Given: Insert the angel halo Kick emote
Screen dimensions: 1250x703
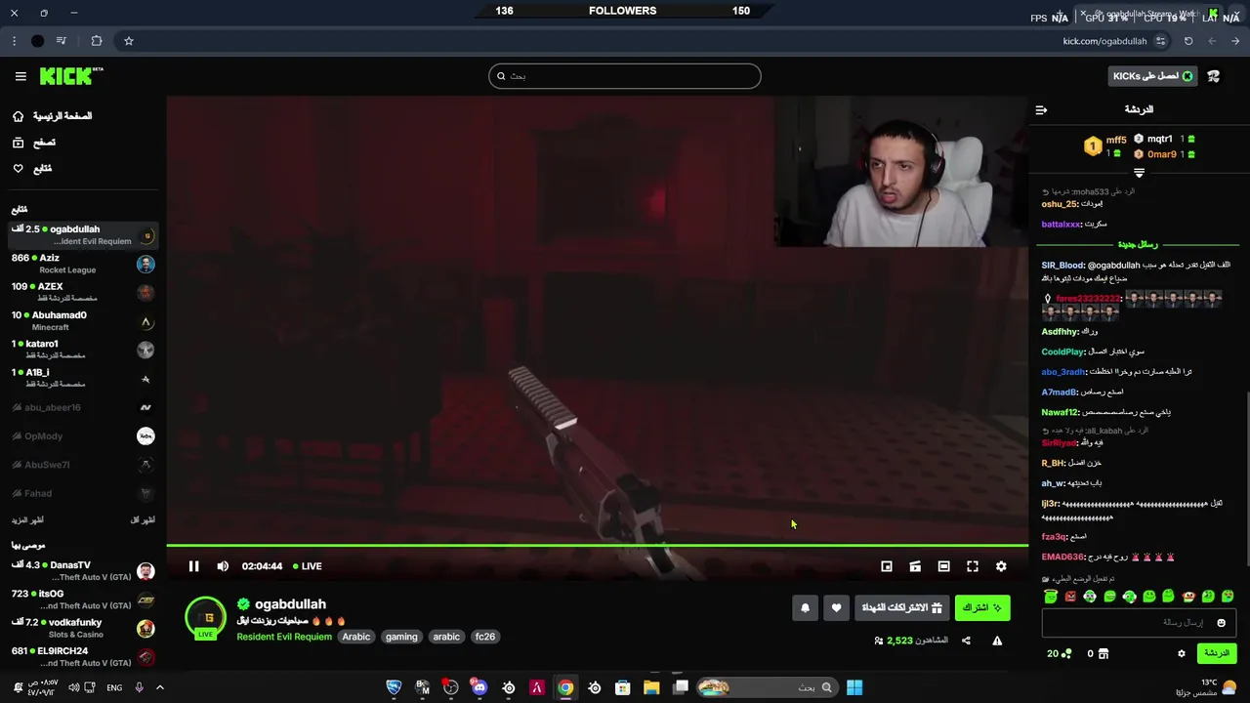Looking at the screenshot, I should tap(1051, 596).
